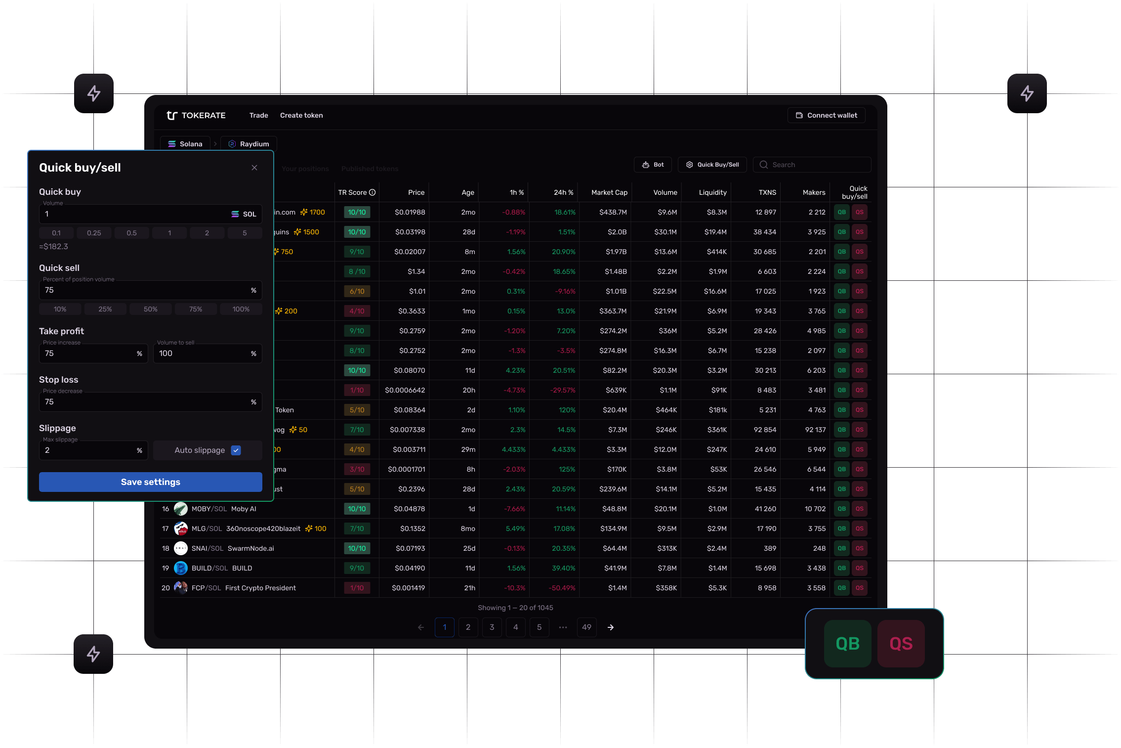Click the QB icon for the $0.01988 row

point(842,212)
